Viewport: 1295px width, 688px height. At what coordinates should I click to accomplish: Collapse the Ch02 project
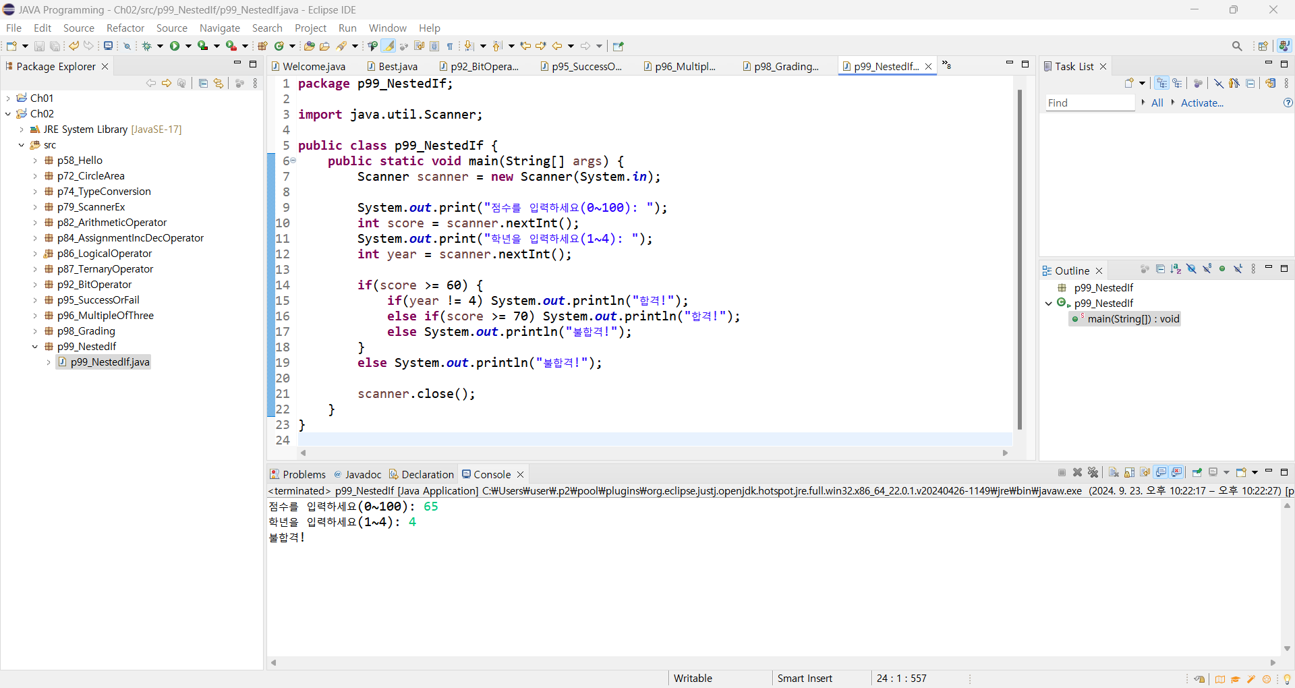click(8, 113)
